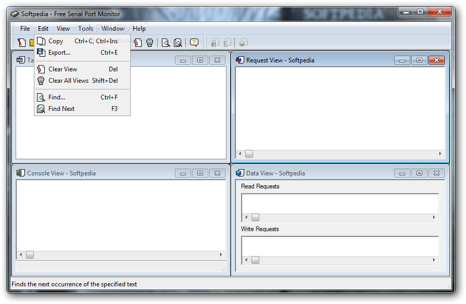Close the Console View window
This screenshot has width=466, height=304.
(218, 173)
